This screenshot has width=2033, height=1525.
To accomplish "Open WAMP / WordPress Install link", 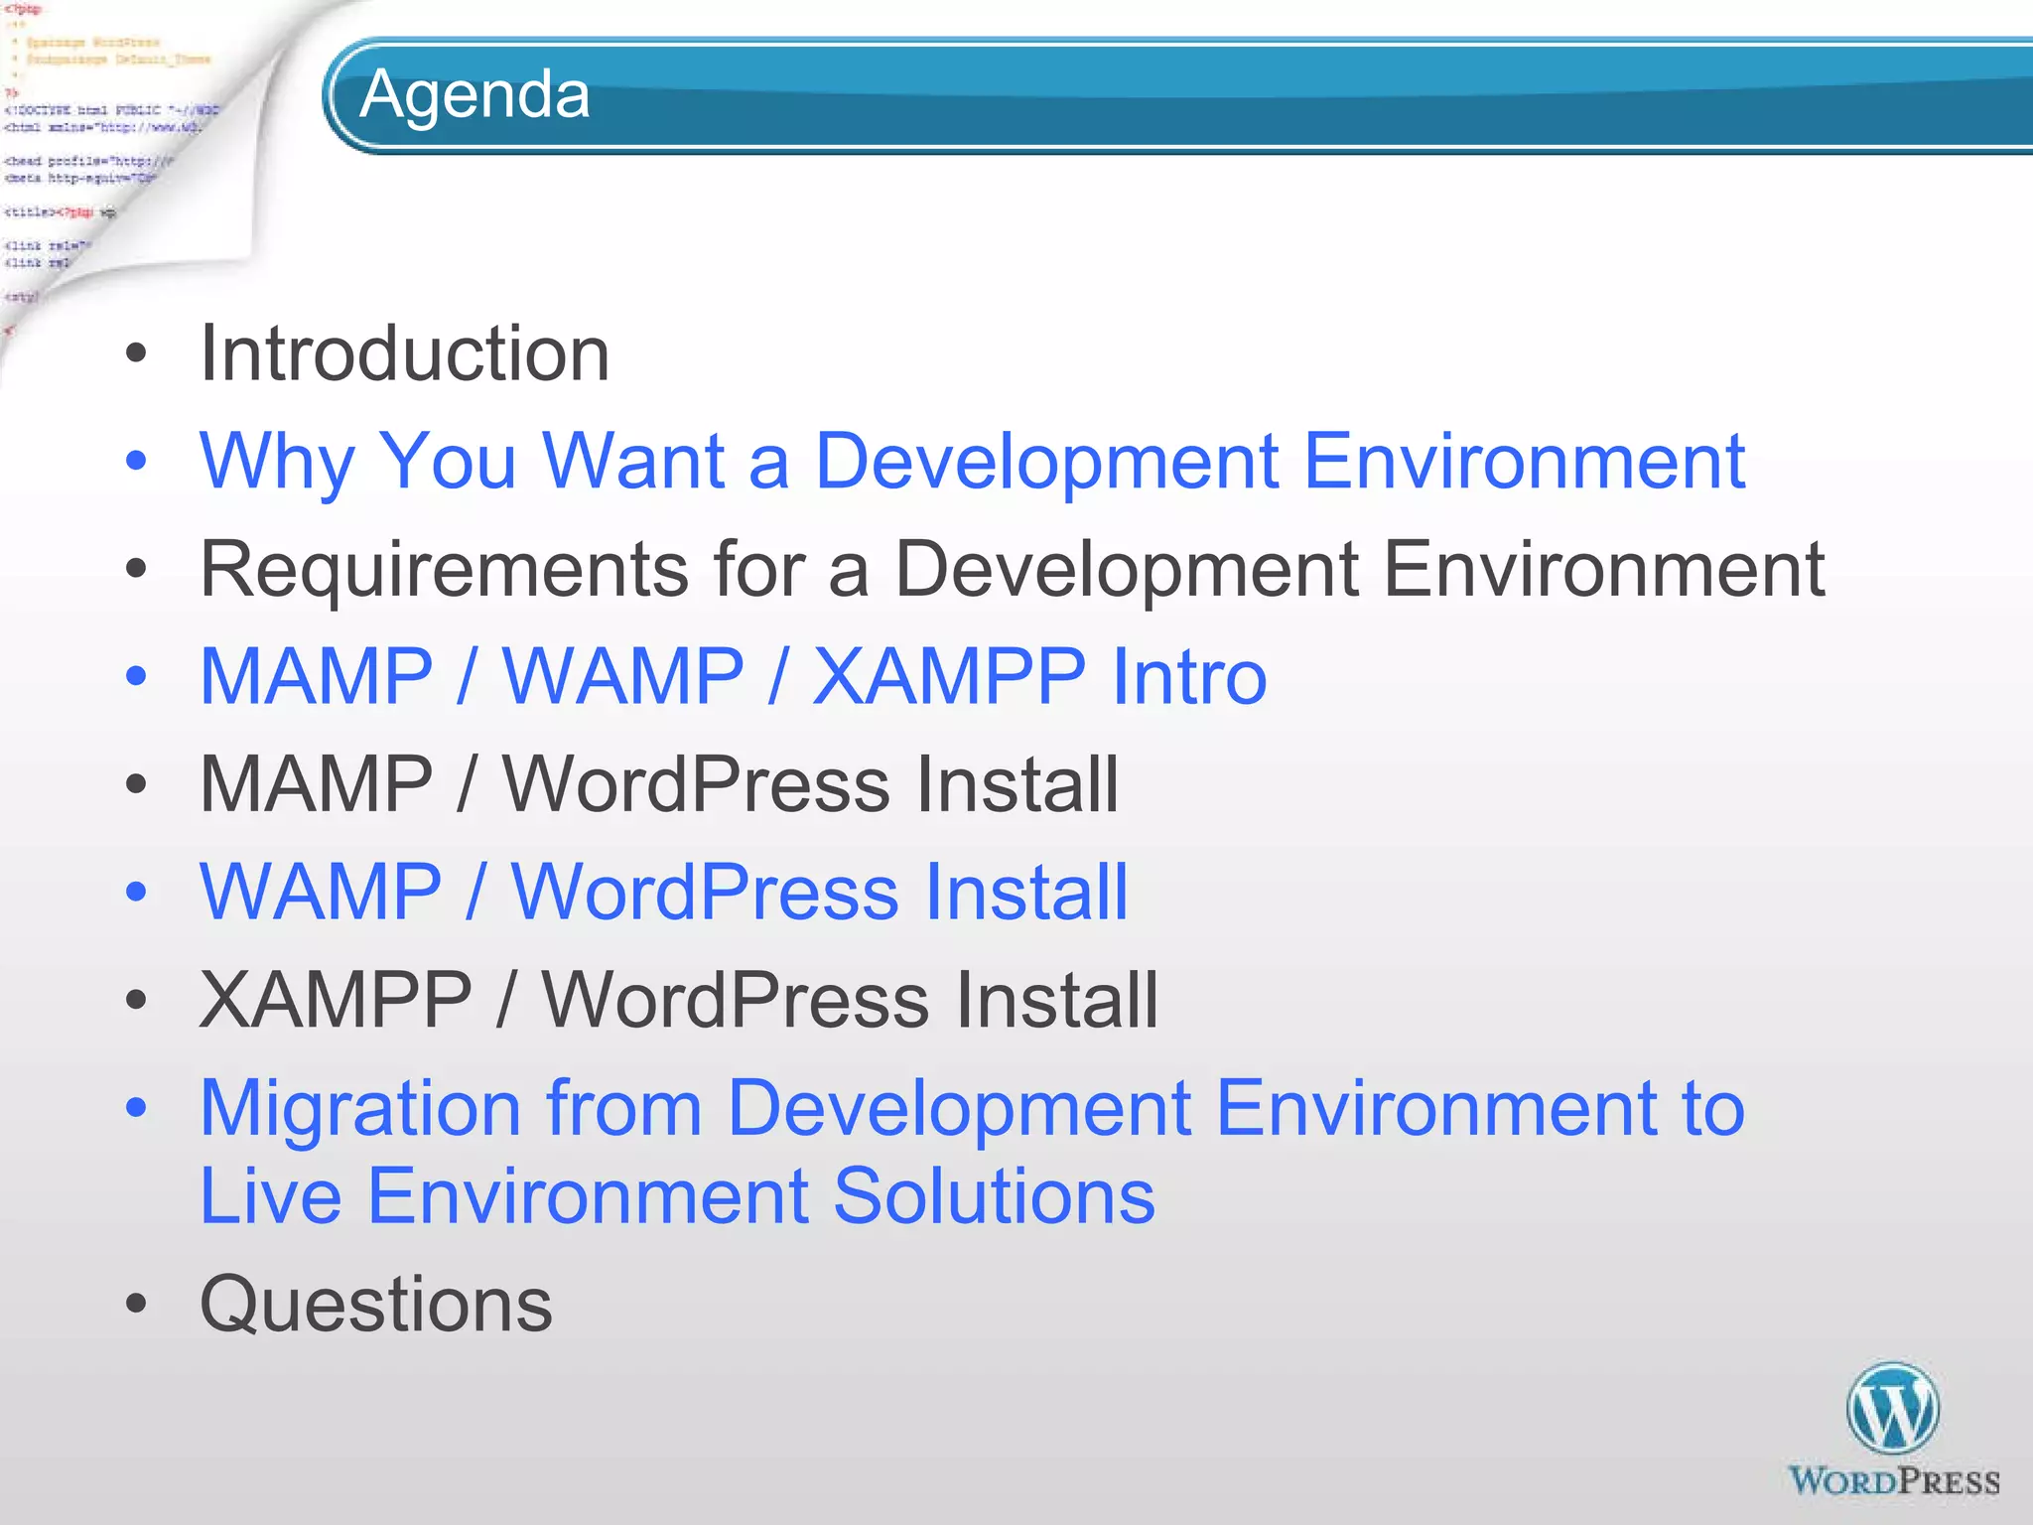I will coord(663,893).
